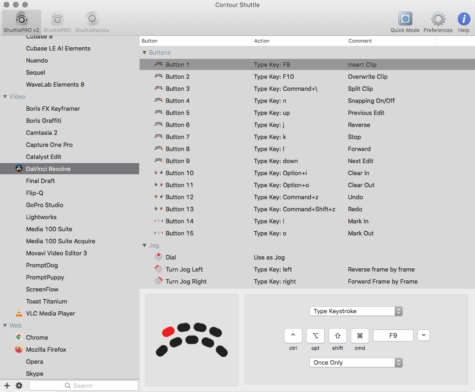Open the Type Keystroke action dropdown

click(356, 311)
